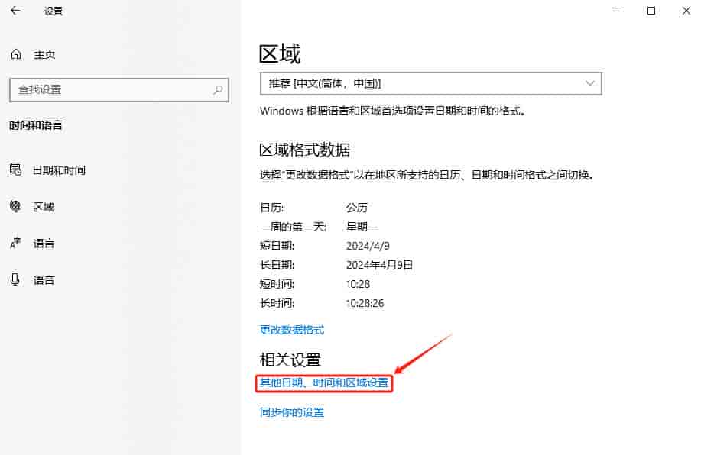Open 日期和时间 settings page
Image resolution: width=701 pixels, height=455 pixels.
pyautogui.click(x=59, y=170)
